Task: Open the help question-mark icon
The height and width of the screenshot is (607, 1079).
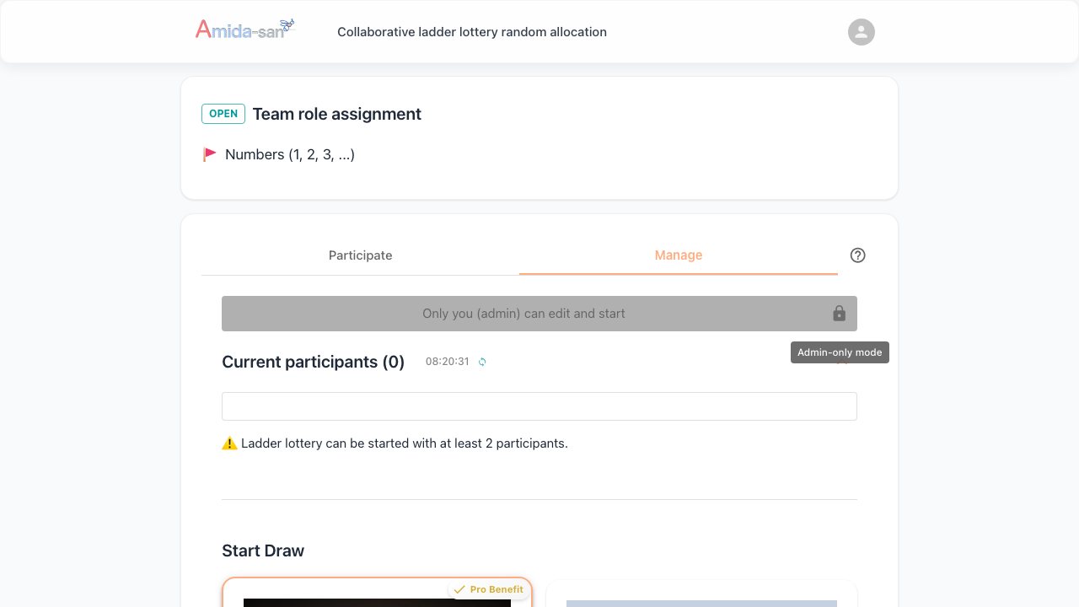Action: 857,255
